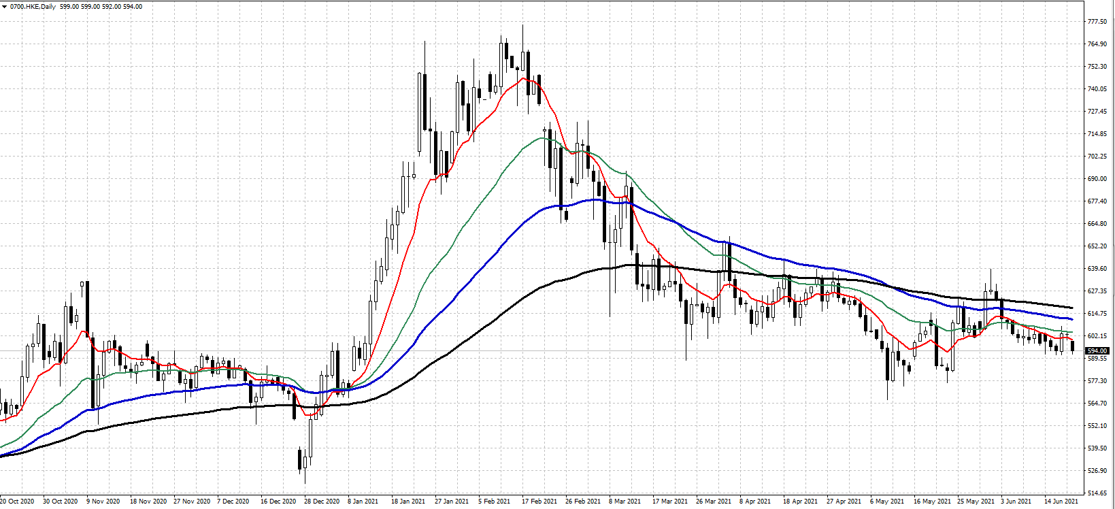Click the 602.15 price label
Screen dimensions: 1115x509
point(1097,336)
